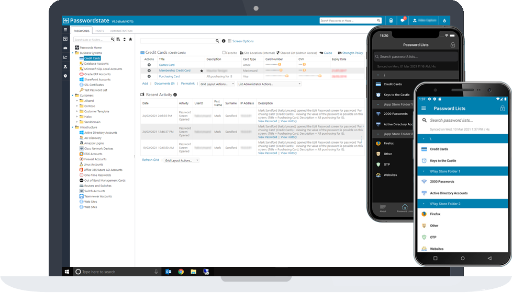Screen dimensions: 512x293
Task: Tap Play Store Folder 1 header on Android
Action: [x=463, y=171]
